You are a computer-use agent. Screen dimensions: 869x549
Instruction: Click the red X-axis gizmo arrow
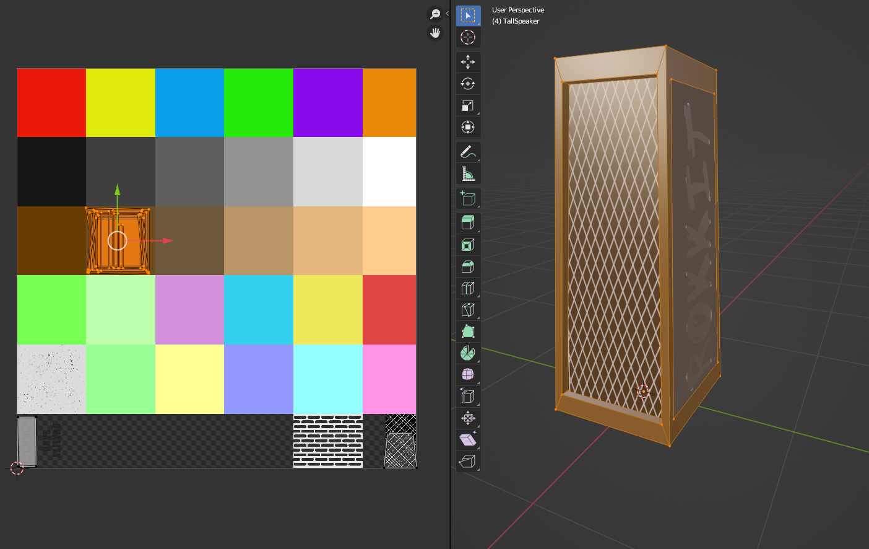tap(166, 240)
